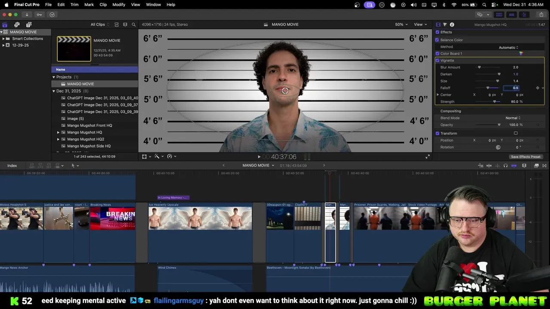Disable the Effects checkbox
550x309 pixels.
[437, 32]
